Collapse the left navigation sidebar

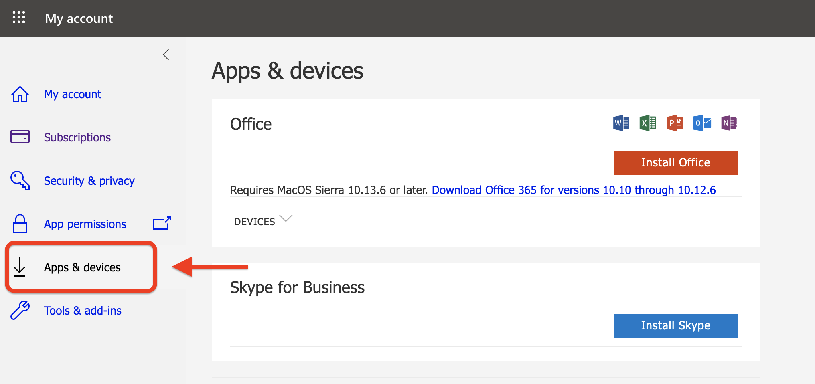[x=166, y=55]
